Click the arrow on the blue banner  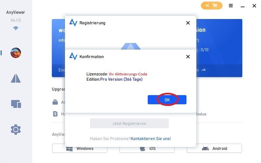coord(204,70)
